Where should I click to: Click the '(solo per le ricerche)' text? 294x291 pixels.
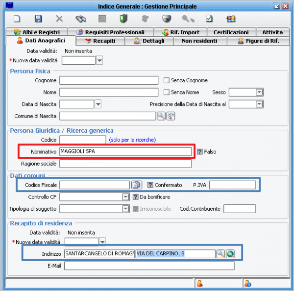(x=132, y=140)
